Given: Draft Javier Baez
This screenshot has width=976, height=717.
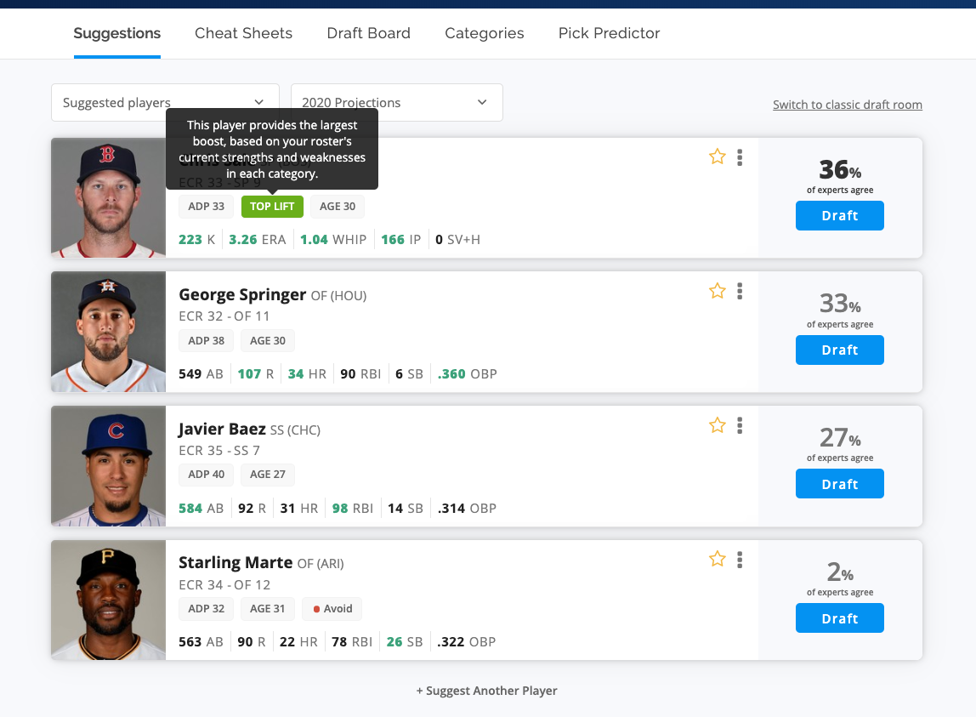Looking at the screenshot, I should 840,484.
